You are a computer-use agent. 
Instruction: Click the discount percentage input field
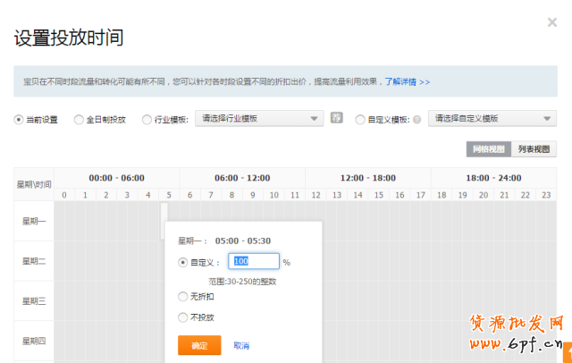(254, 262)
